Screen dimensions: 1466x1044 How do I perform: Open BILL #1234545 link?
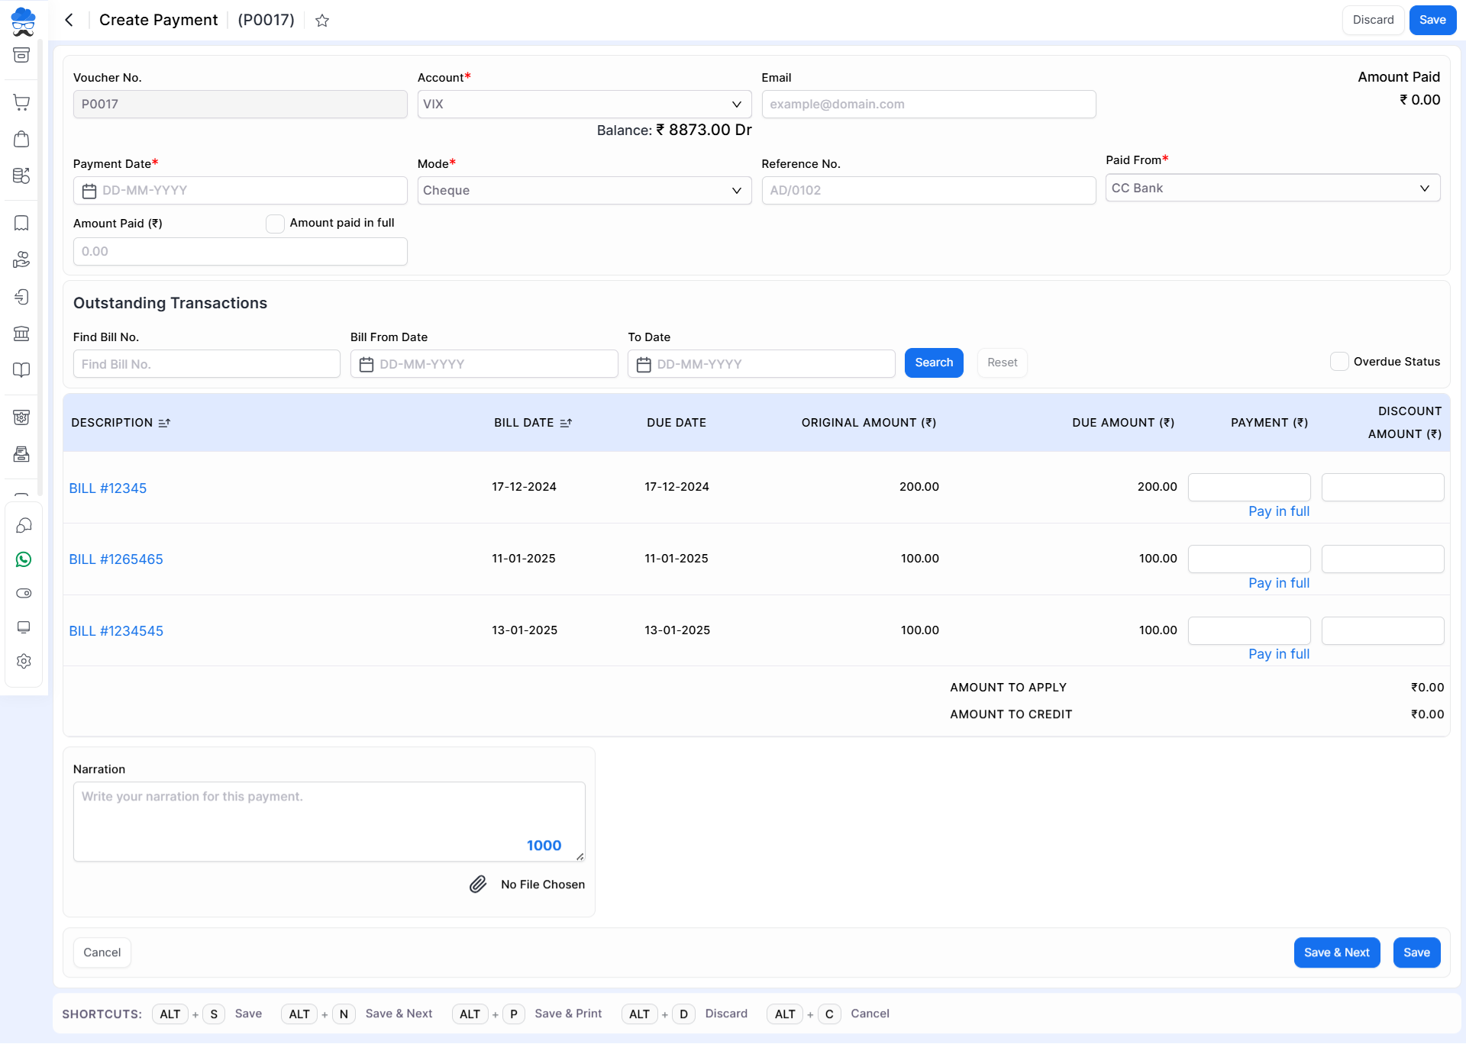click(x=116, y=631)
